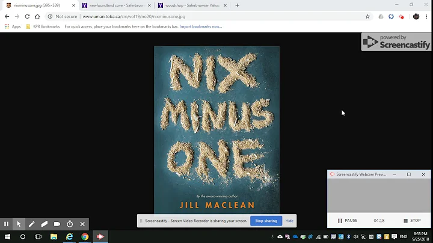Click the gray cloud extension icon
This screenshot has height=243, width=433.
point(381,17)
